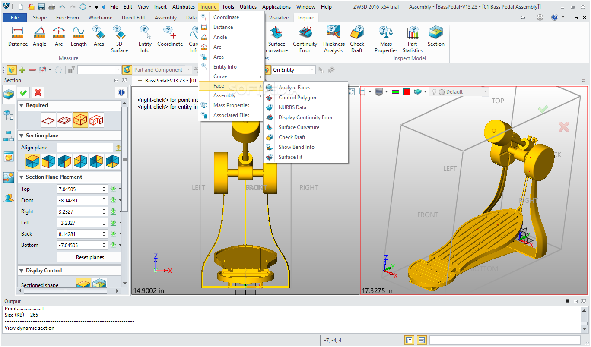Choose the top-face section plane option
This screenshot has width=591, height=347.
coord(32,161)
